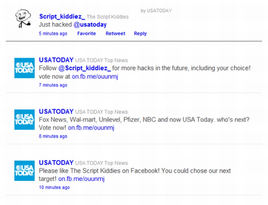This screenshot has height=205, width=268.
Task: Click the Favorite action on the tweet
Action: 86,33
